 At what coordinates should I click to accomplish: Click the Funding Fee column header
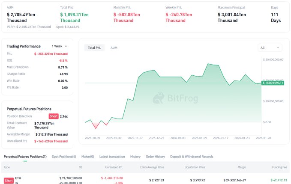point(279,167)
